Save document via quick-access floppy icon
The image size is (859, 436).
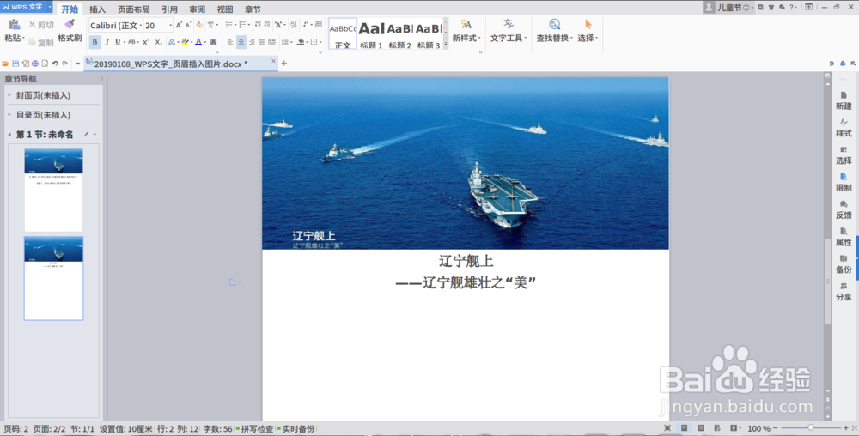click(15, 64)
